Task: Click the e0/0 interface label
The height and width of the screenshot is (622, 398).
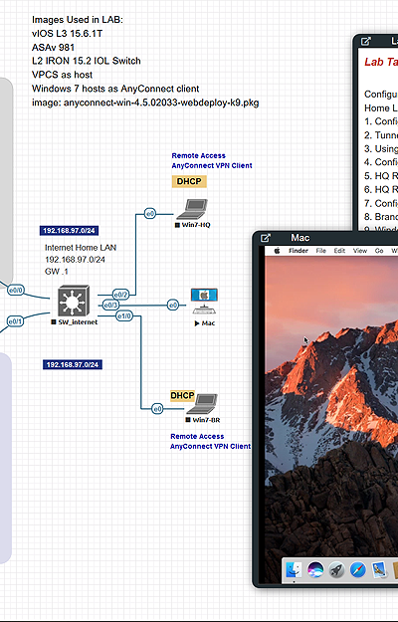Action: [x=16, y=291]
